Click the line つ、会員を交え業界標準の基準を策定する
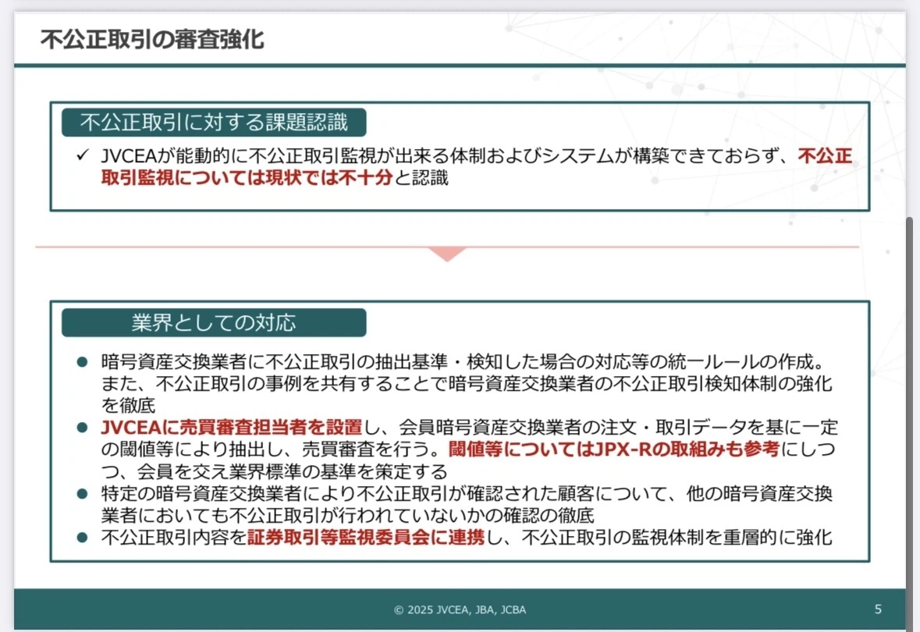Screen dimensions: 920x632 click(274, 471)
